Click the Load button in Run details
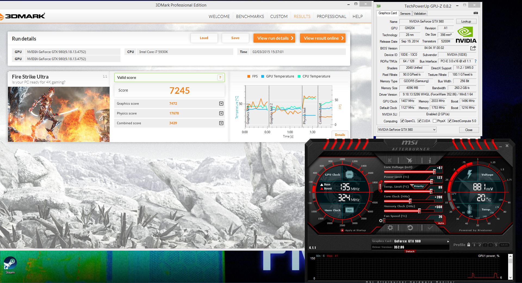This screenshot has width=522, height=283. click(204, 38)
